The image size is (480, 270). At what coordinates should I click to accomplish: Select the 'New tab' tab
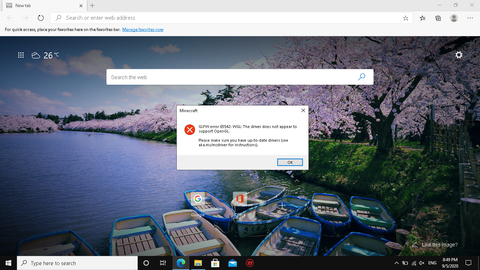[x=44, y=6]
